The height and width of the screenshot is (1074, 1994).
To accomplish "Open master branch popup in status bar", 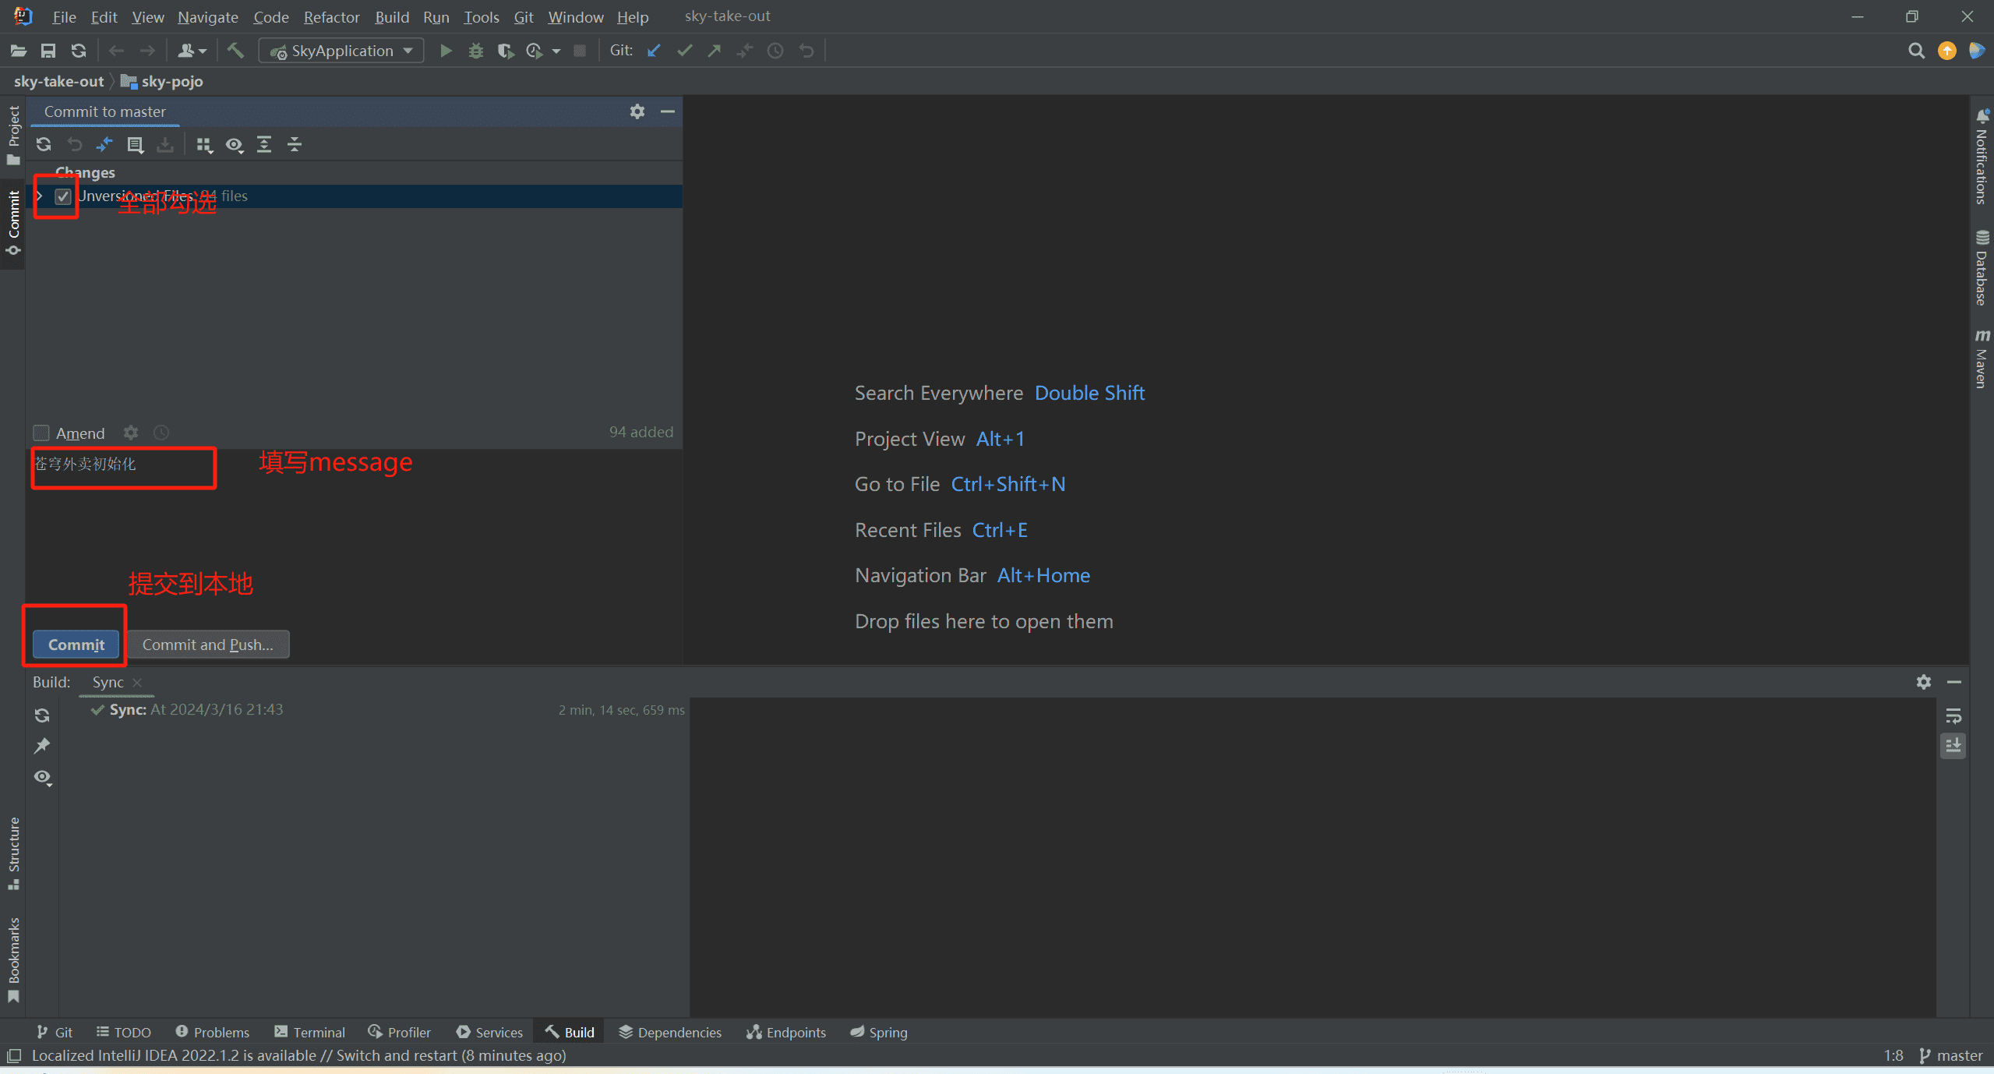I will coord(1950,1055).
